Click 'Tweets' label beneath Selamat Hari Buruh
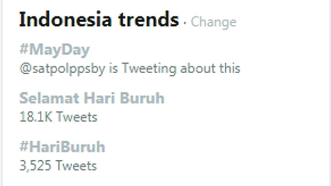This screenshot has height=186, width=331. (77, 117)
